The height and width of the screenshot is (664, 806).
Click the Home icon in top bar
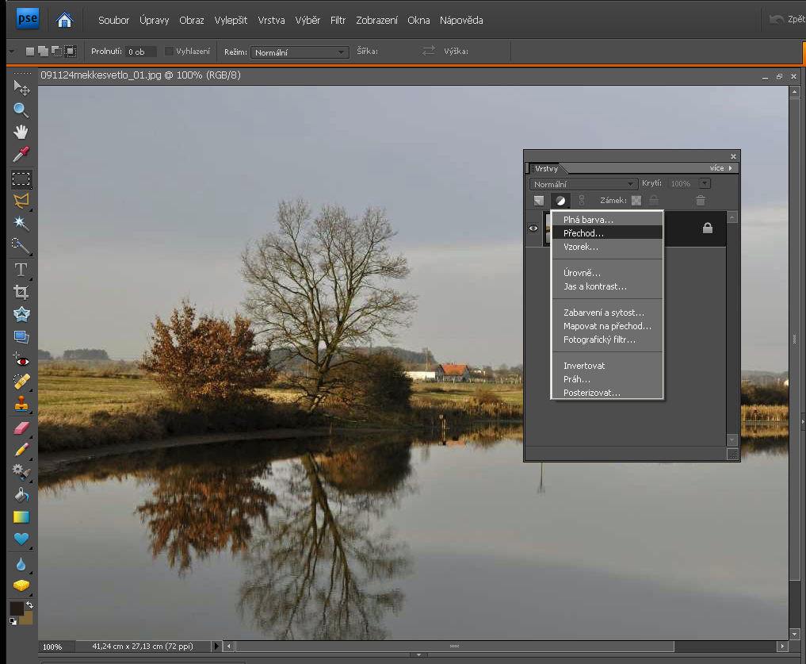tap(65, 20)
